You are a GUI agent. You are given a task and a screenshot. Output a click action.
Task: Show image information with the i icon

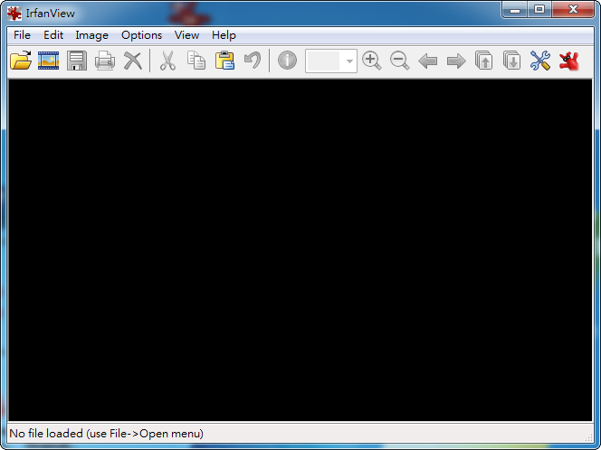[x=287, y=61]
